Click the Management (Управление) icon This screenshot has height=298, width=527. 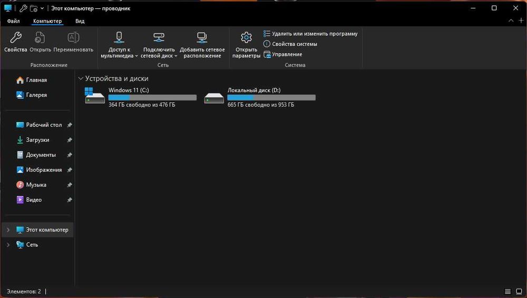[267, 54]
